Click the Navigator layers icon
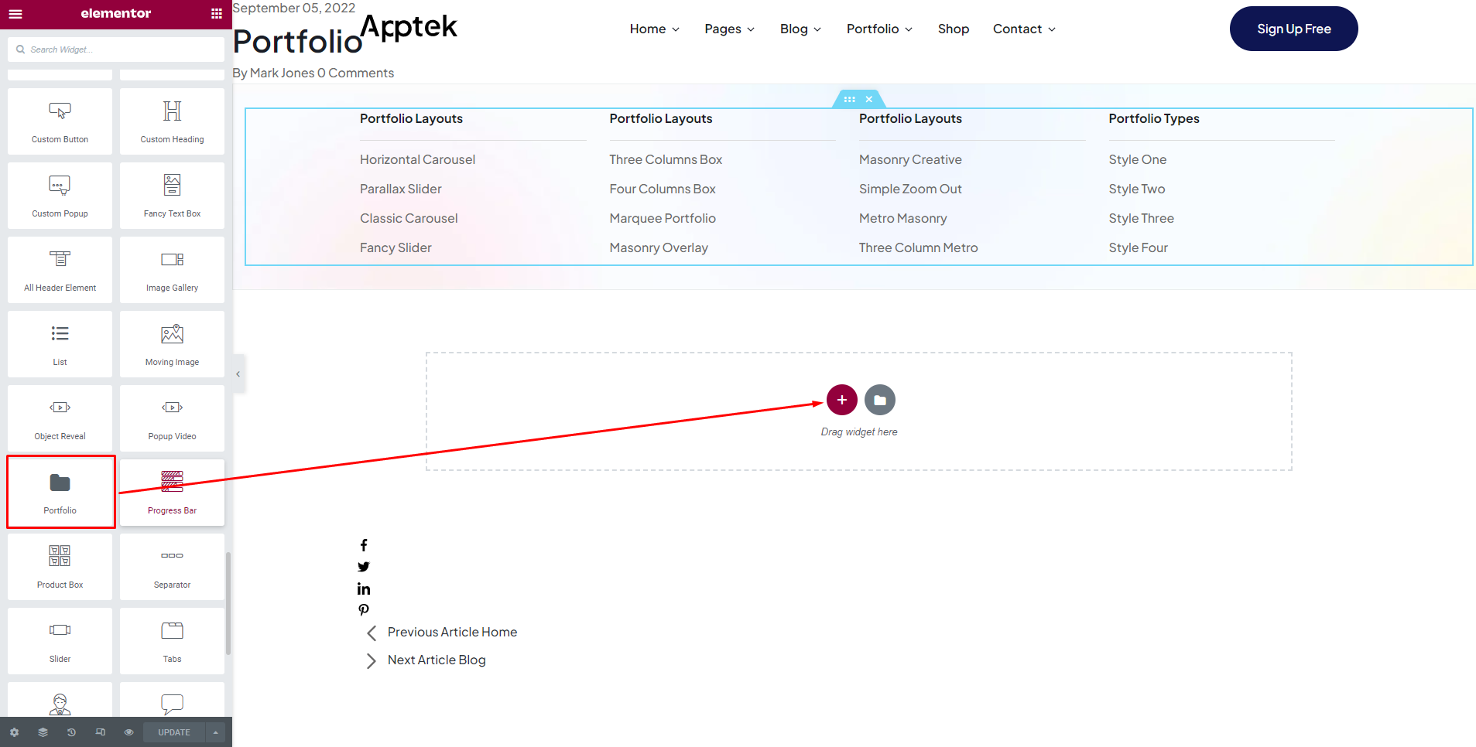Image resolution: width=1476 pixels, height=747 pixels. (x=43, y=732)
